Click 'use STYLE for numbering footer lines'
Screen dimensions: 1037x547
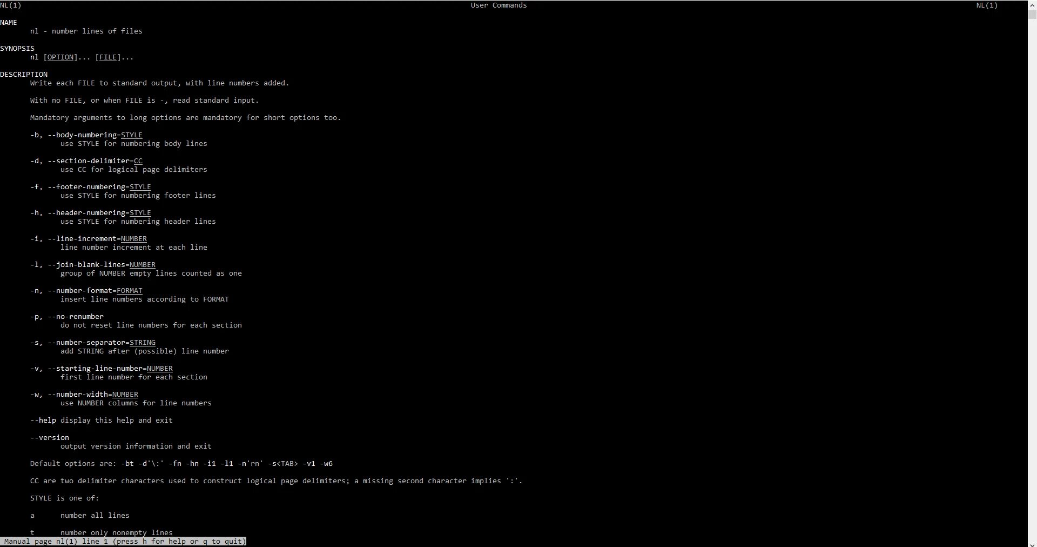[x=138, y=195]
